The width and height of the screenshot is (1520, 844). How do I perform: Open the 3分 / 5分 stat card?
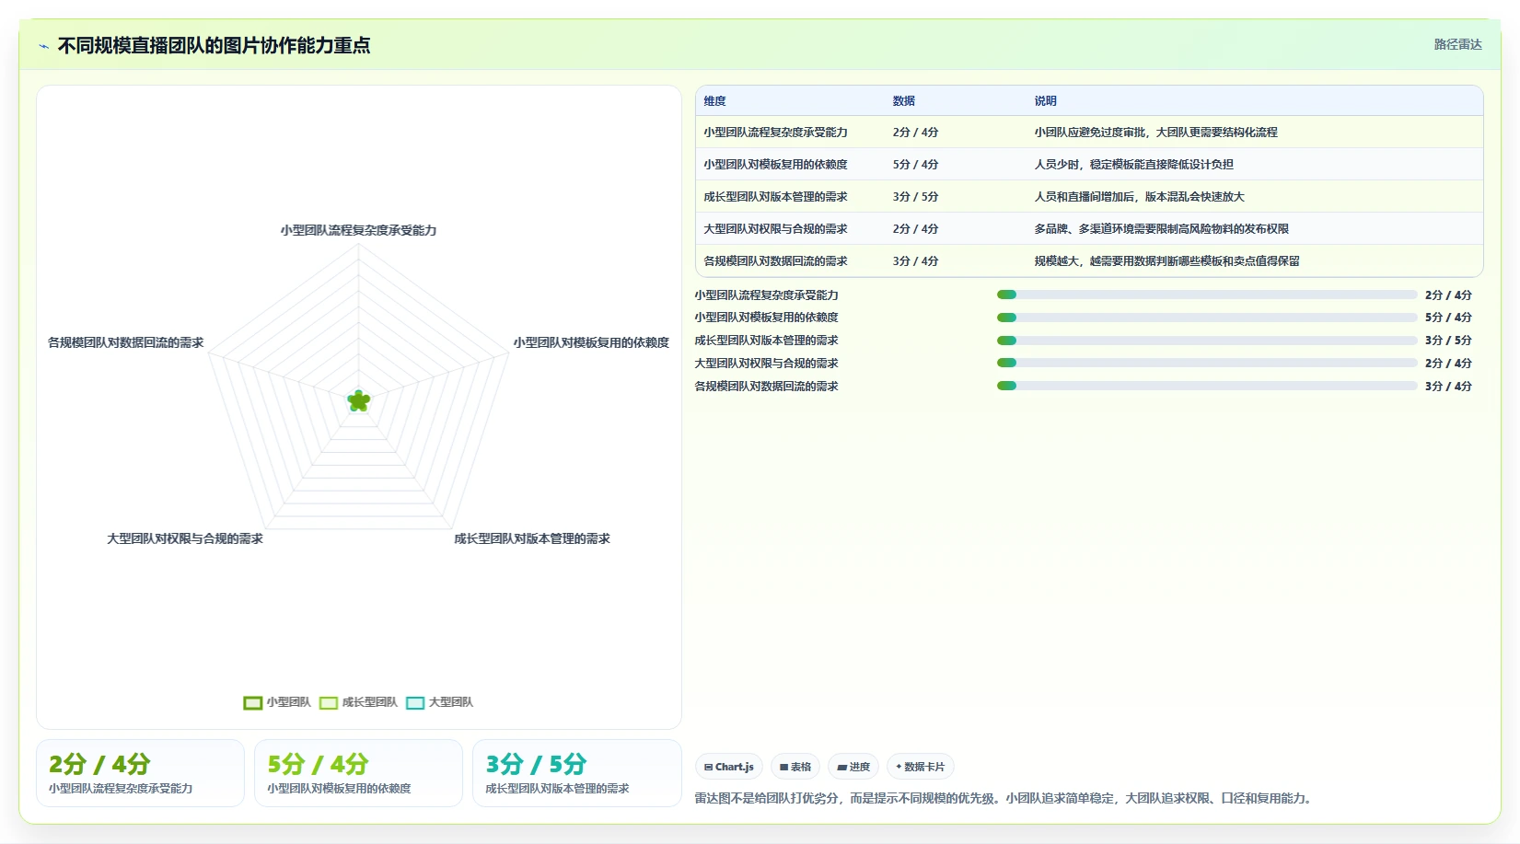pyautogui.click(x=576, y=773)
